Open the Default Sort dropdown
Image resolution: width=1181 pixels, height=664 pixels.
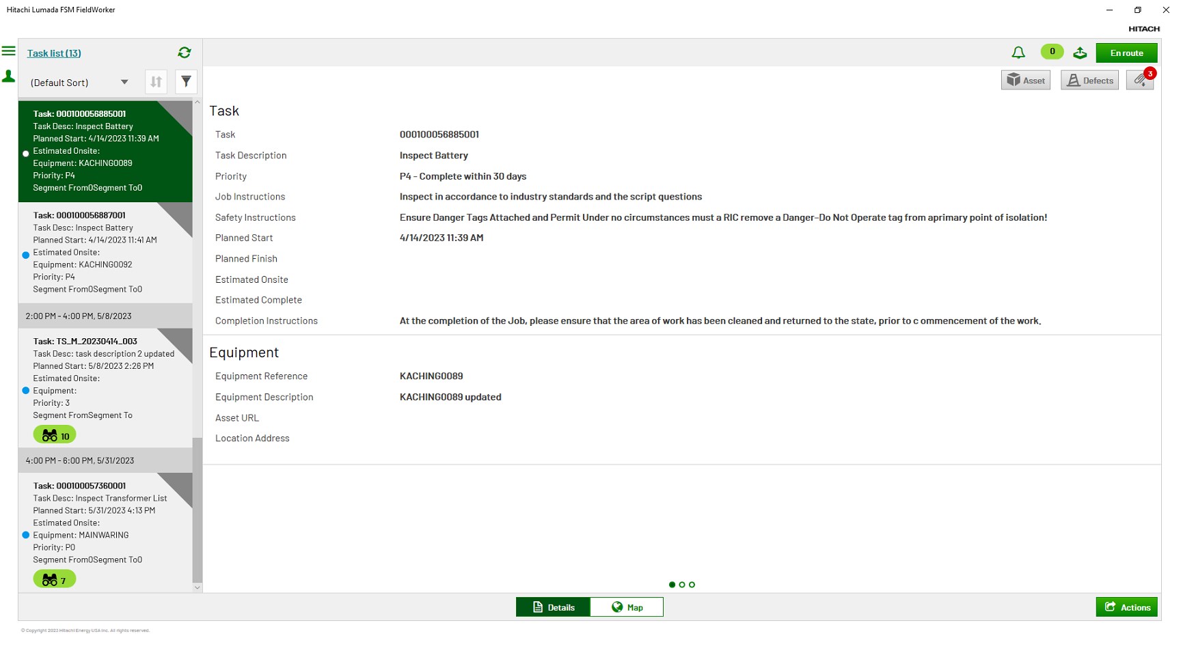[80, 83]
